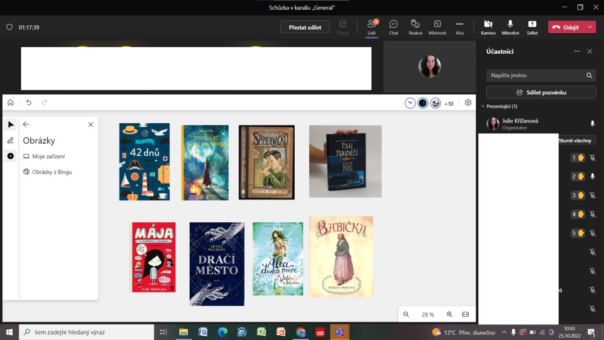Show hidden tray icons chevron
Image resolution: width=604 pixels, height=340 pixels.
point(504,332)
